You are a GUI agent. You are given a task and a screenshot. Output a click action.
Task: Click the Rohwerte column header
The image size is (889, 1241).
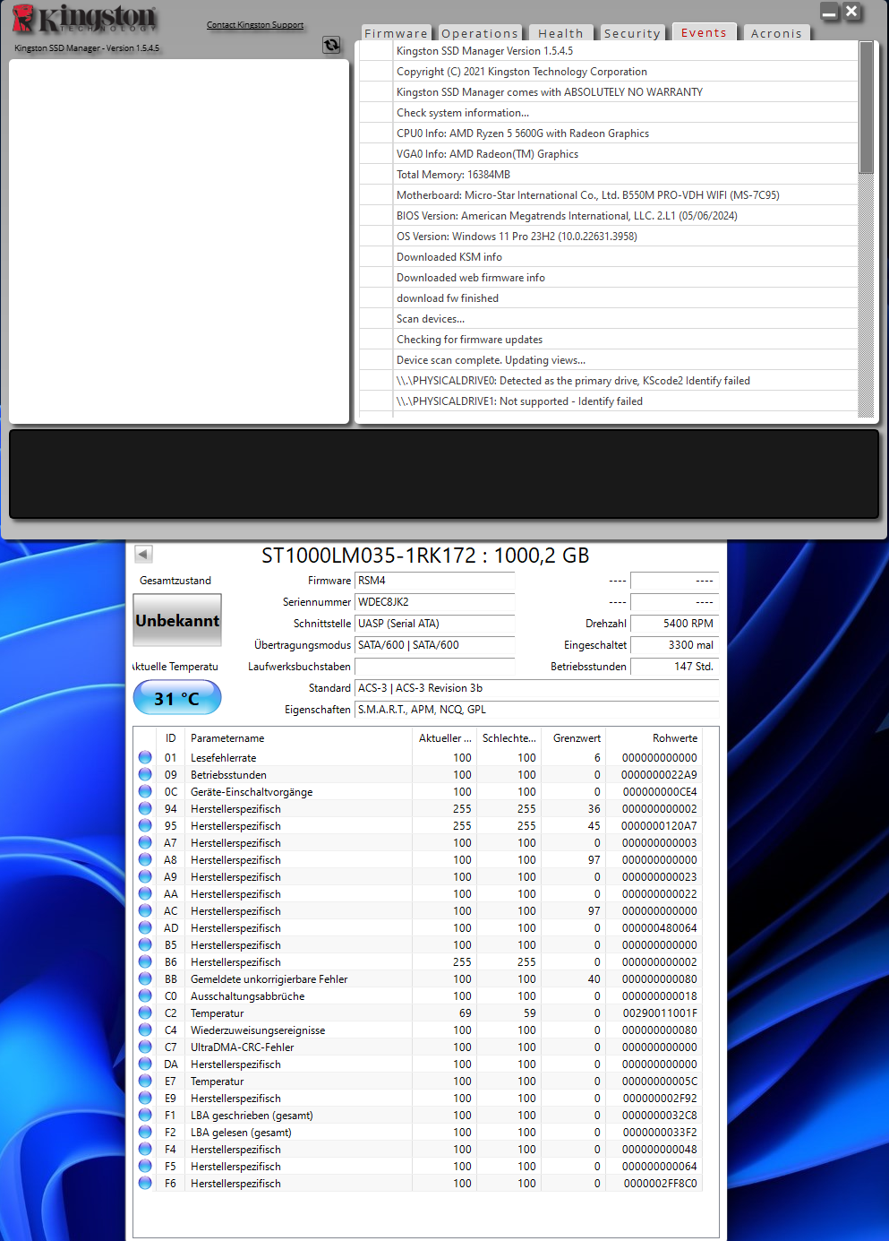[654, 738]
